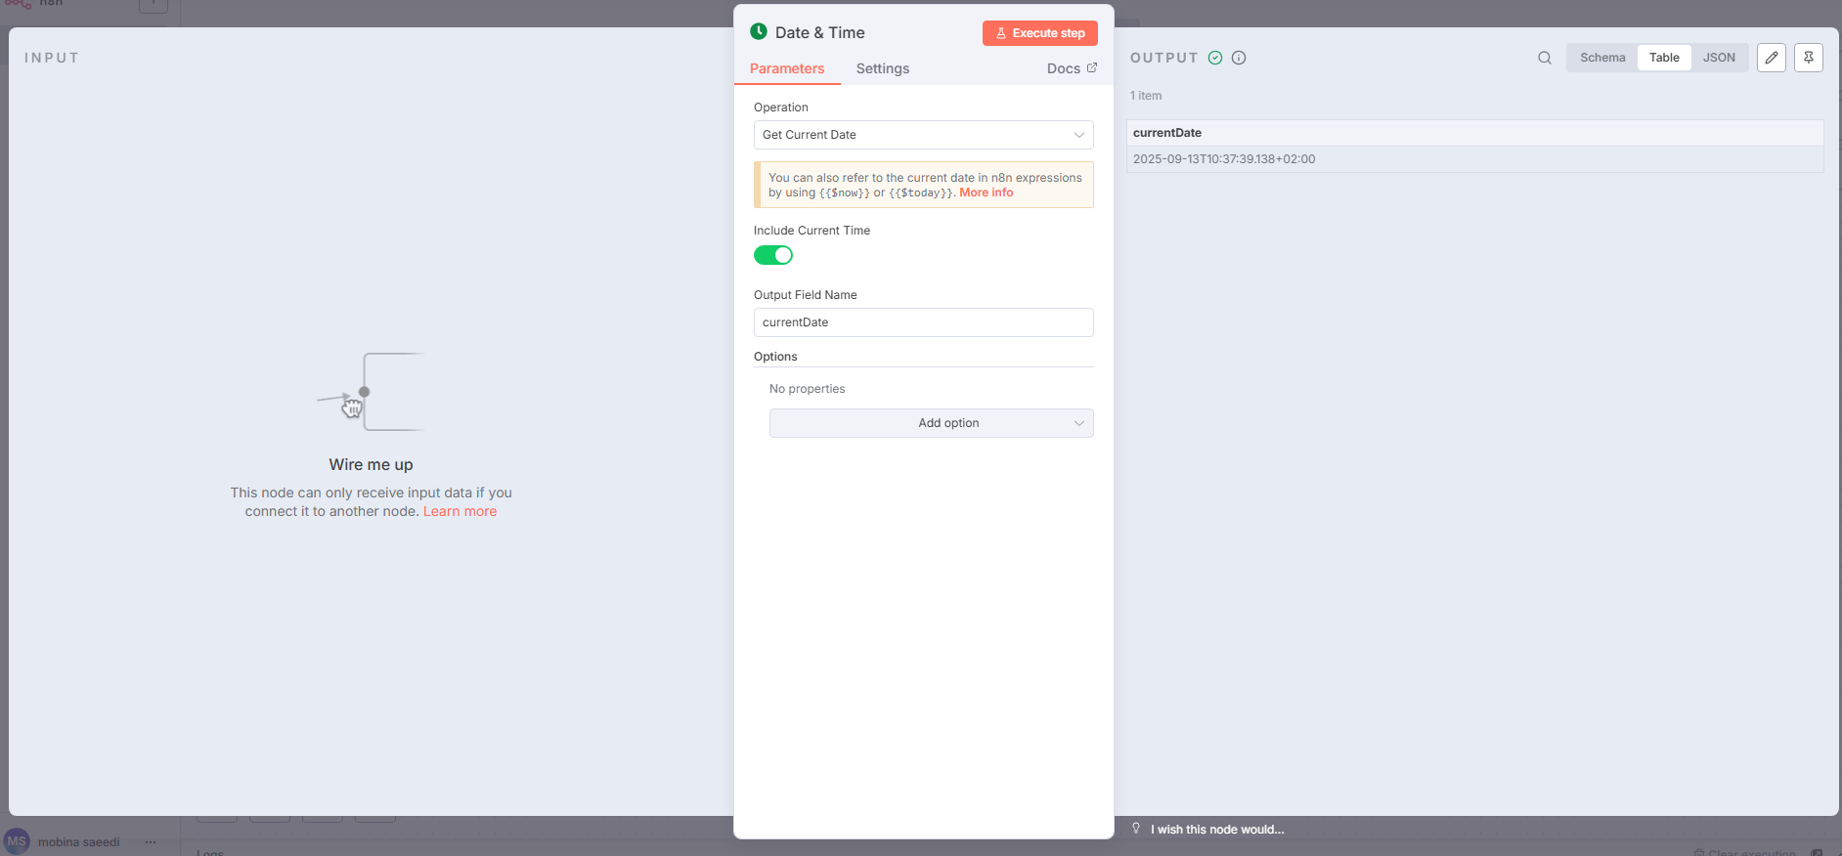This screenshot has height=856, width=1842.
Task: Click the pencil edit output icon
Action: pos(1771,58)
